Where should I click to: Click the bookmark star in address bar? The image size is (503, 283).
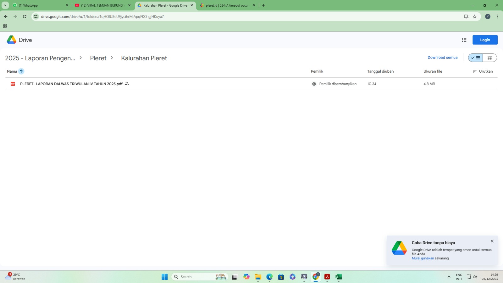[475, 17]
